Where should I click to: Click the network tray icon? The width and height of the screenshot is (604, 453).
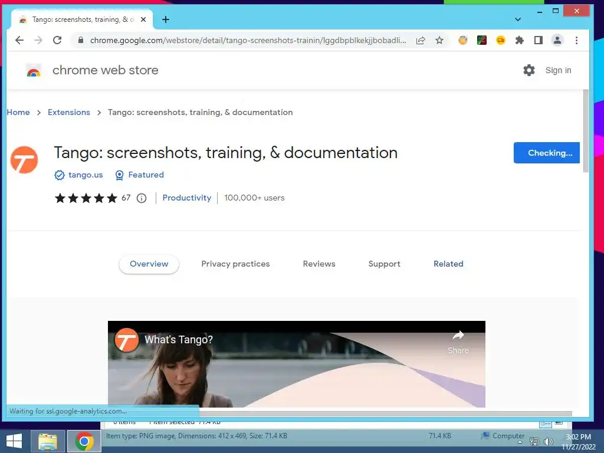pos(534,442)
